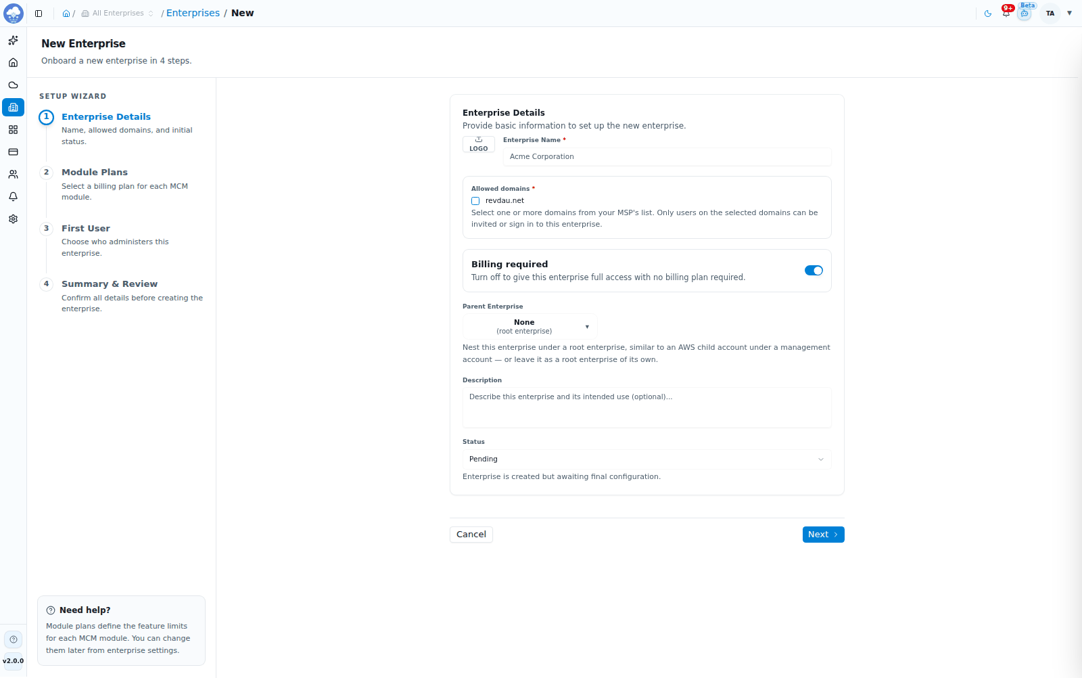Open the All Enterprises selector
Viewport: 1082px width, 678px height.
pyautogui.click(x=118, y=14)
